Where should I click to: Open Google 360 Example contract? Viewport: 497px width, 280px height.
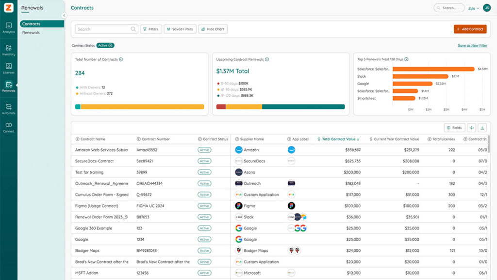(x=94, y=228)
